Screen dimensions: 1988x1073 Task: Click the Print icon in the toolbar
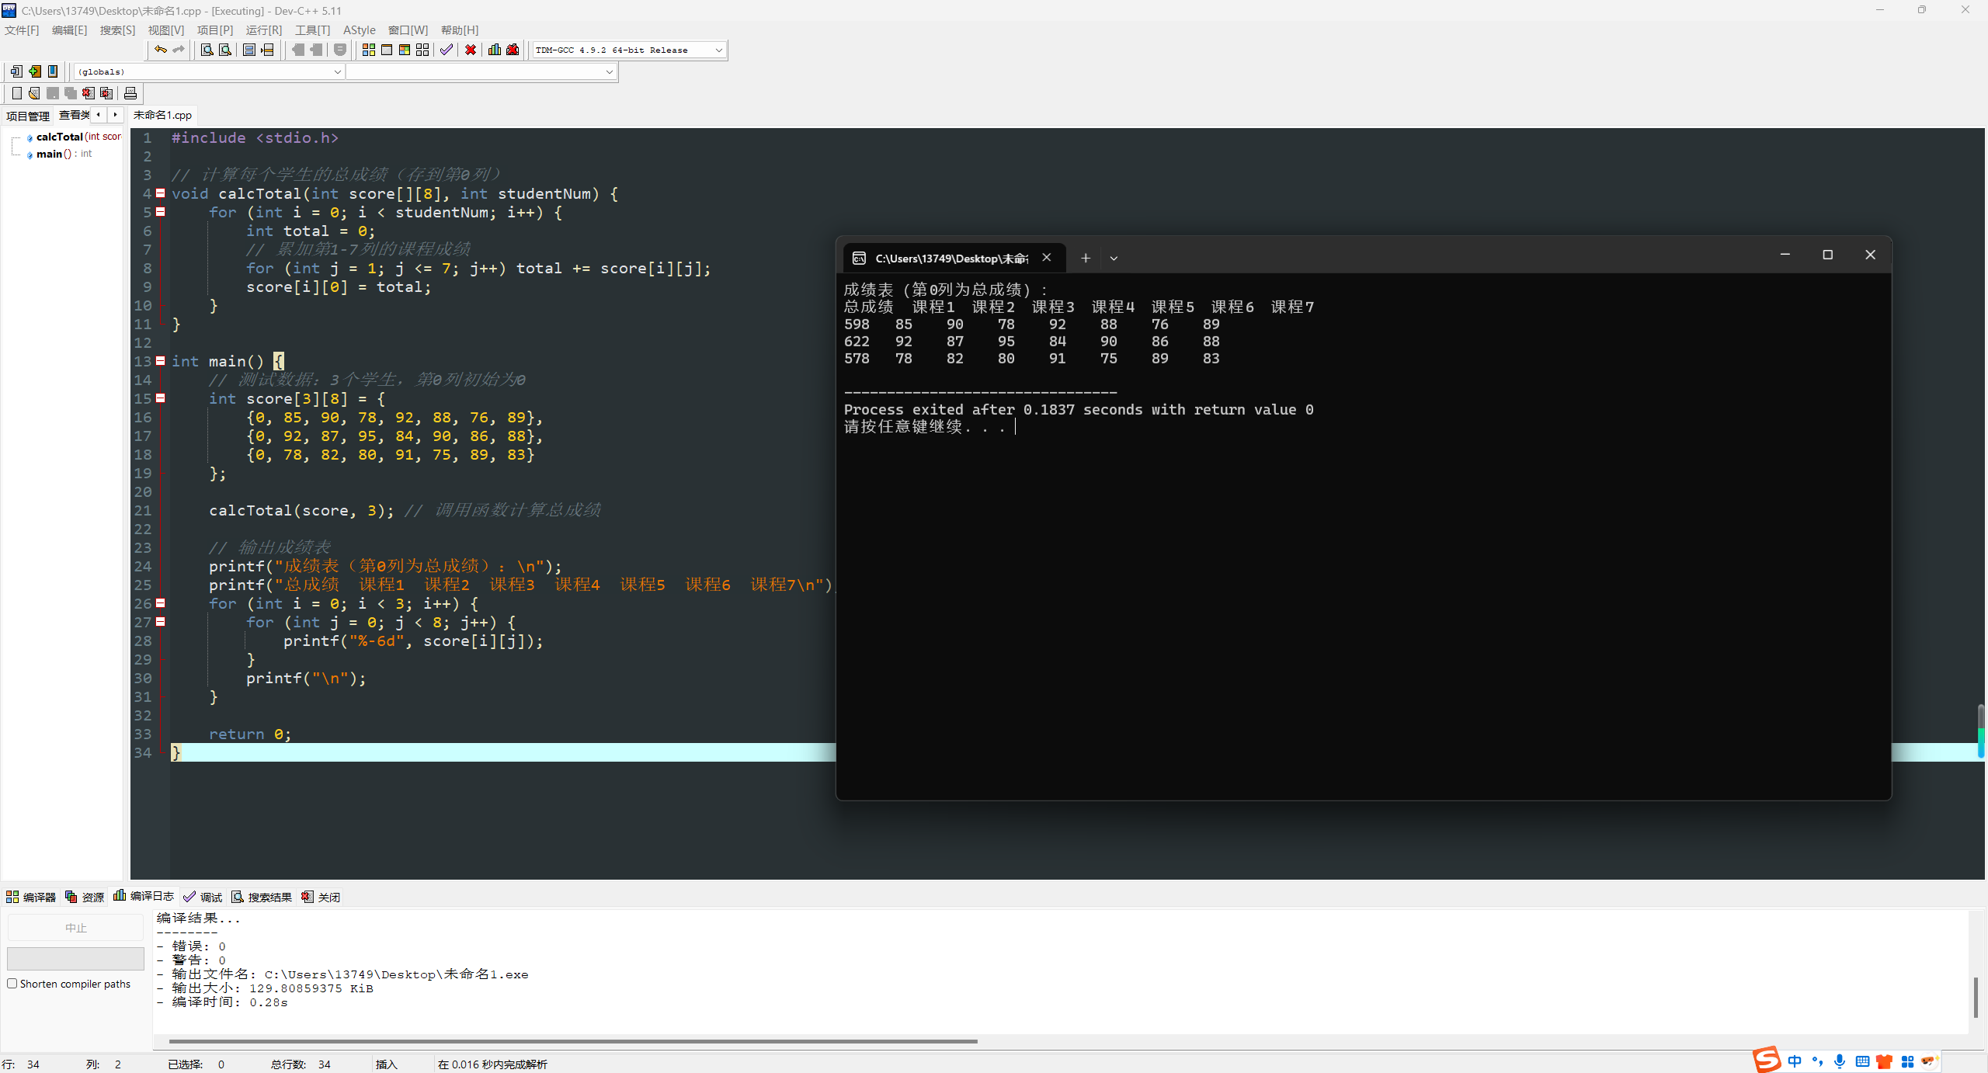pyautogui.click(x=130, y=93)
